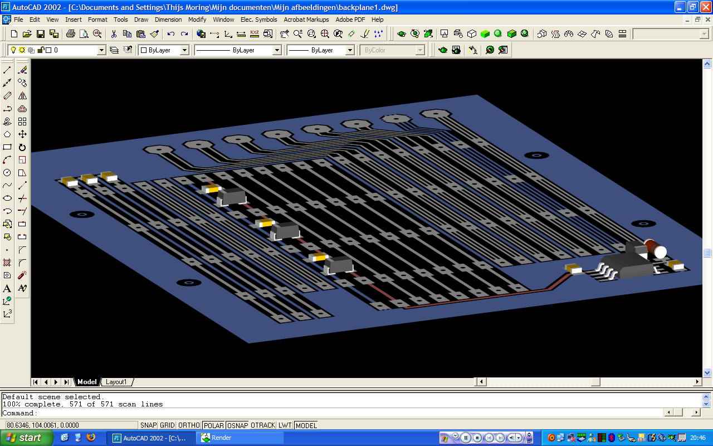Screen dimensions: 713x446
Task: Toggle SNAP mode in status bar
Action: (148, 425)
